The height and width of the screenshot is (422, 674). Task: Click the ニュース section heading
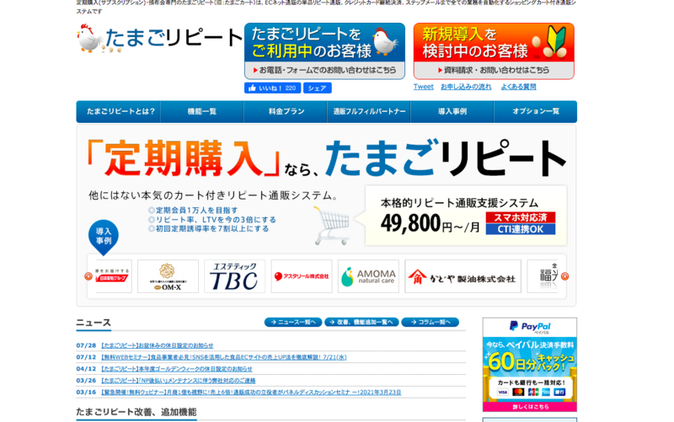pyautogui.click(x=94, y=323)
